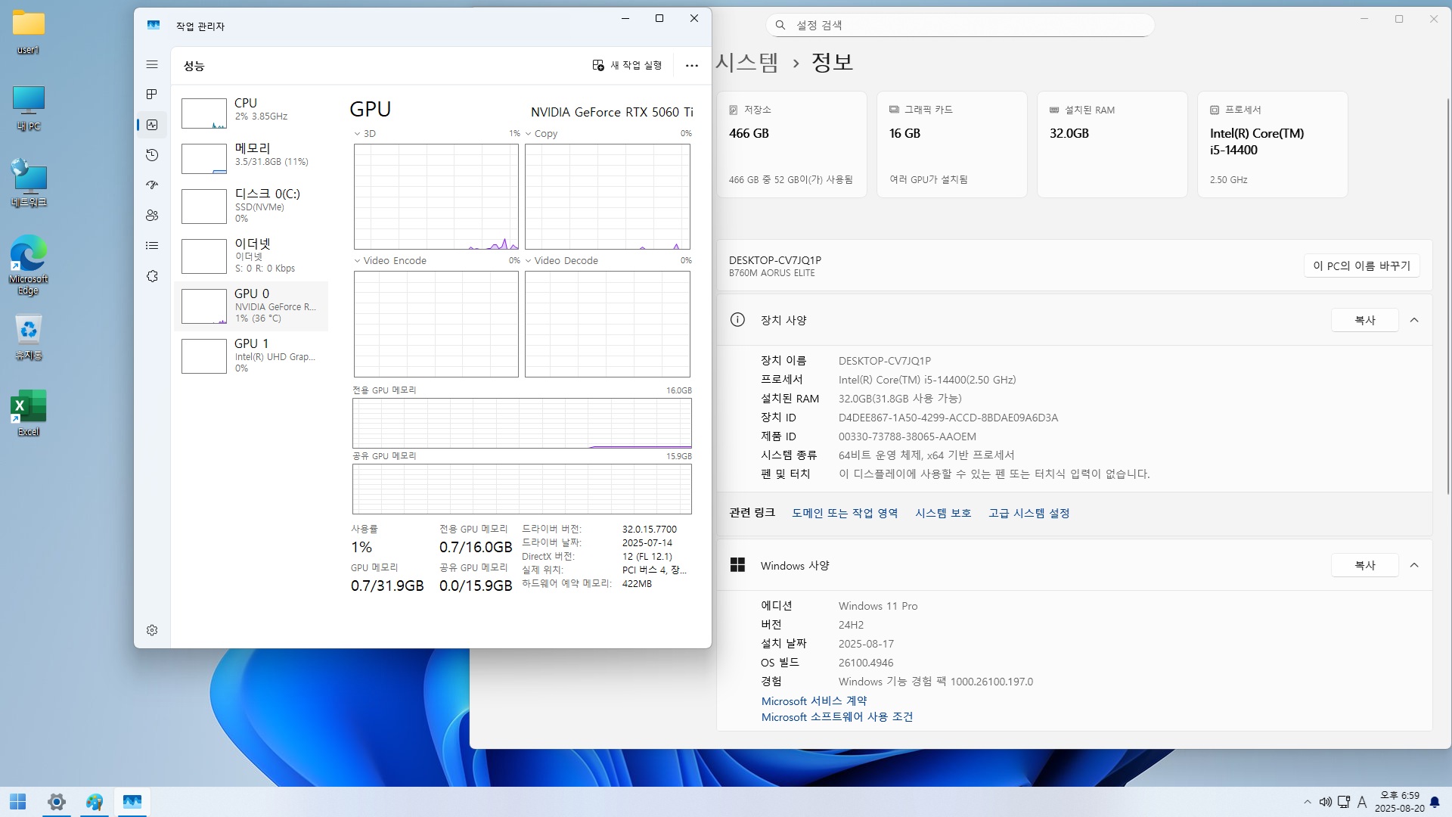Viewport: 1452px width, 817px height.
Task: Click the 공유 GPU 메모리 usage graph
Action: coord(522,489)
